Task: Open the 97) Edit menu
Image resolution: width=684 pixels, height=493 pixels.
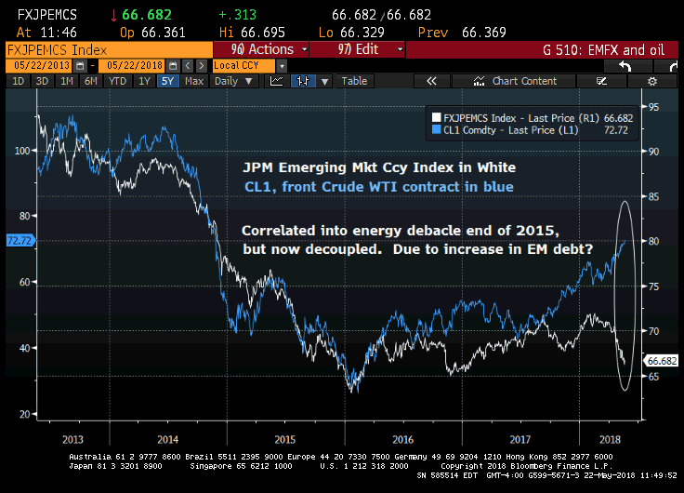Action: 357,49
